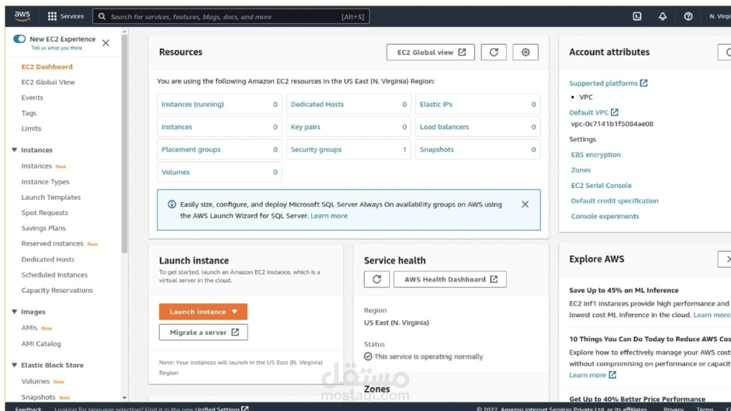Open Unified Settings footer link
This screenshot has height=411, width=731.
pyautogui.click(x=222, y=409)
